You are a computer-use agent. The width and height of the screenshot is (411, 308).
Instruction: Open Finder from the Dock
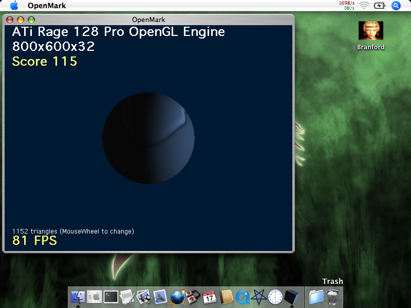[78, 297]
